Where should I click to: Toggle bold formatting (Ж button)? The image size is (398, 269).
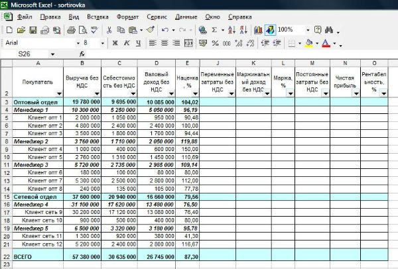coord(115,43)
